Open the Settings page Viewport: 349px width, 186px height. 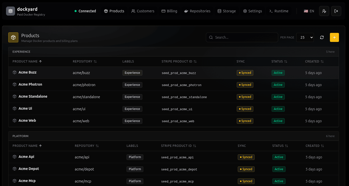click(252, 11)
